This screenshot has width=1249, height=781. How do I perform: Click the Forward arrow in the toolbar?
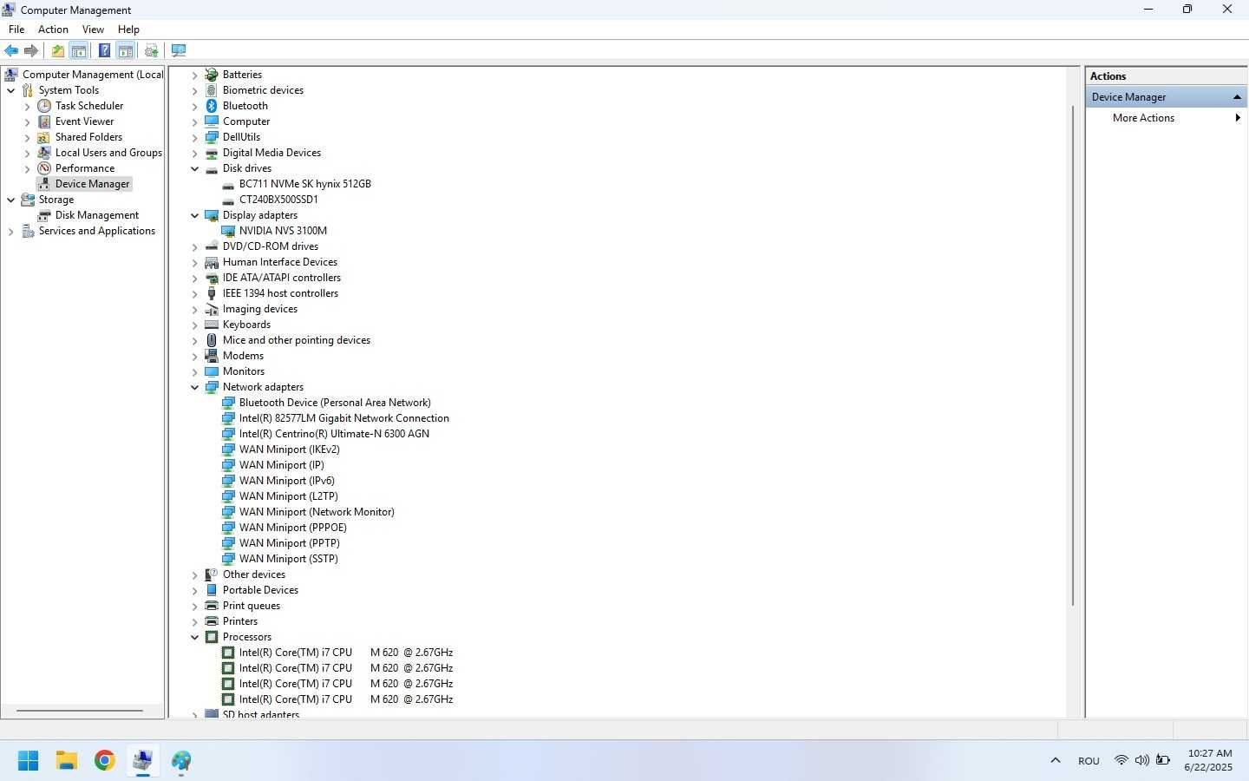point(31,50)
